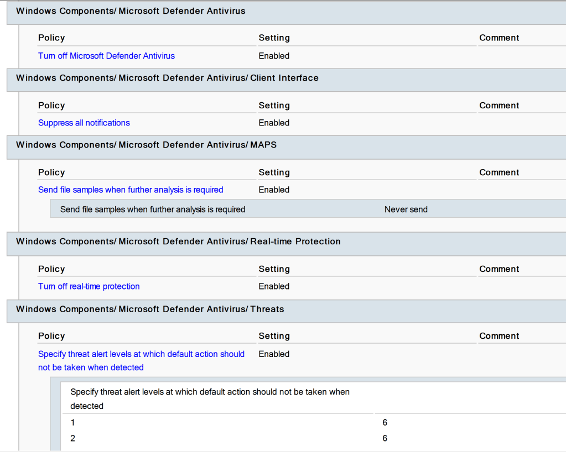Click the Specify threat alert levels policy link
The width and height of the screenshot is (566, 452).
click(141, 354)
